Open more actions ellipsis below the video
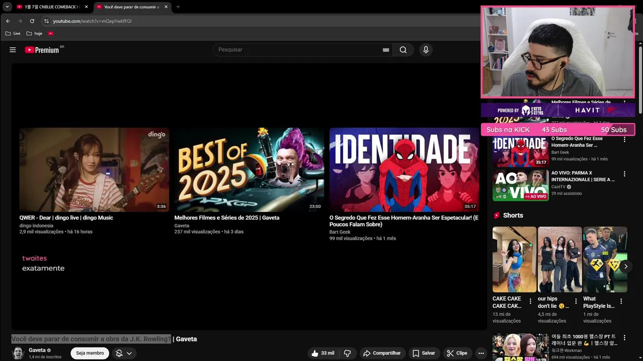643x361 pixels. click(x=481, y=353)
